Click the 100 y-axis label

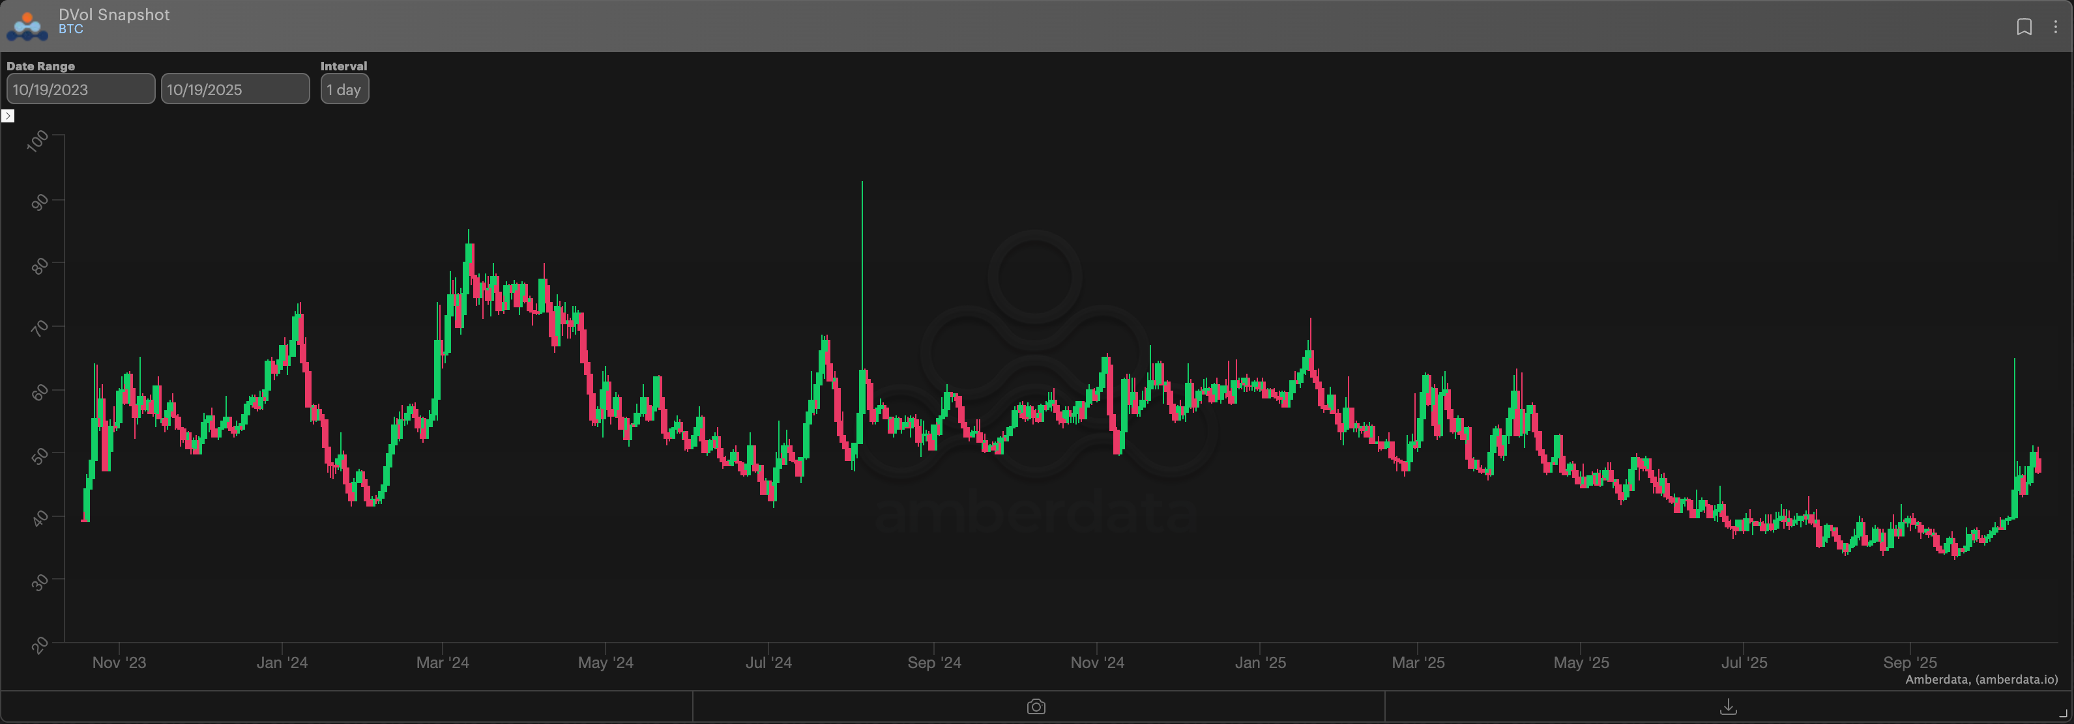[38, 141]
